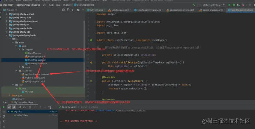Toggle Show Ignored tests button
255x129 pixels.
14,107
